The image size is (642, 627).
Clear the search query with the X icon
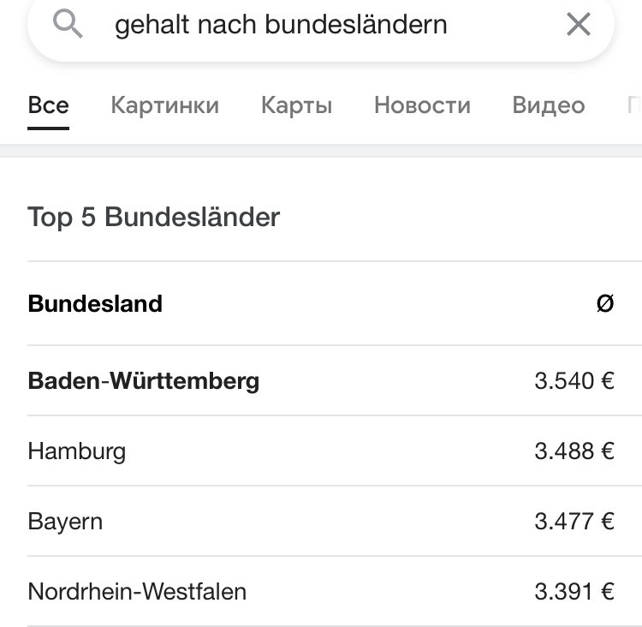[x=578, y=24]
